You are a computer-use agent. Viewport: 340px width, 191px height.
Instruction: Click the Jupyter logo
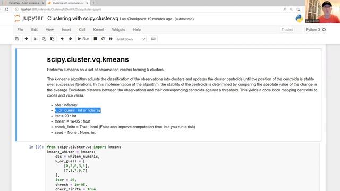(29, 19)
